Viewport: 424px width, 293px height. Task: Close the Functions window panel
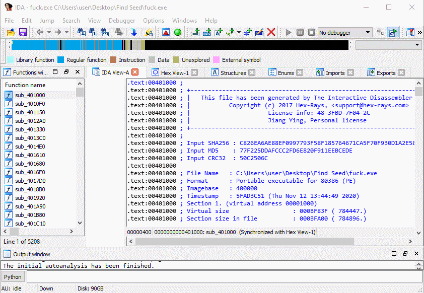[78, 72]
